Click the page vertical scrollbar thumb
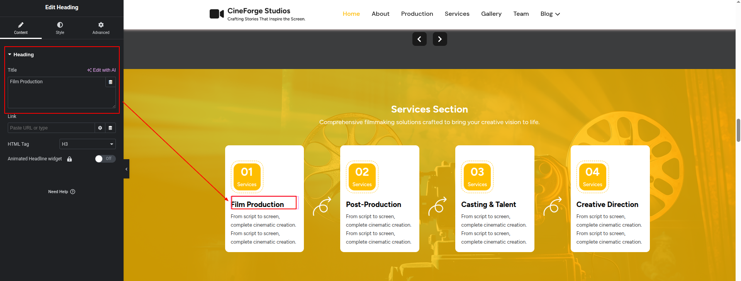This screenshot has width=741, height=281. (x=738, y=130)
